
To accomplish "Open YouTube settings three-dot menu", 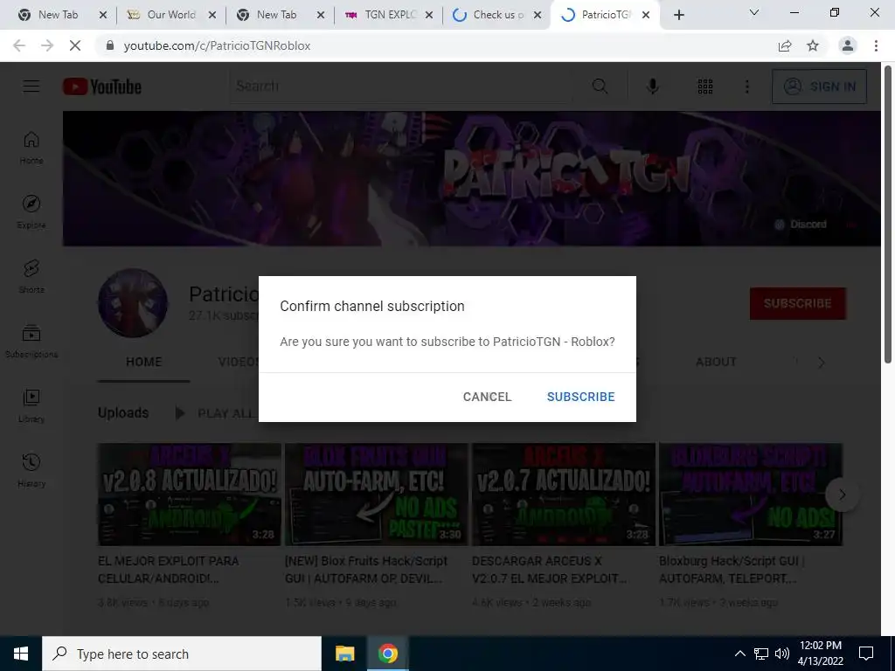I will coord(747,86).
